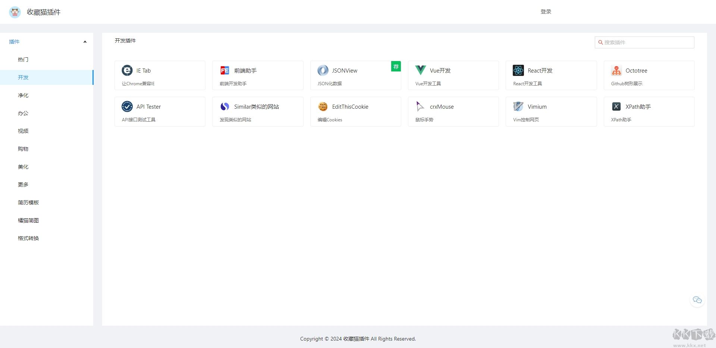This screenshot has width=716, height=348.
Task: Open 更多 category in the sidebar
Action: click(47, 185)
